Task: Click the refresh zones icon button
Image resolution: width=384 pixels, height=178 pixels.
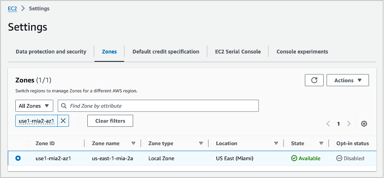Action: 315,80
